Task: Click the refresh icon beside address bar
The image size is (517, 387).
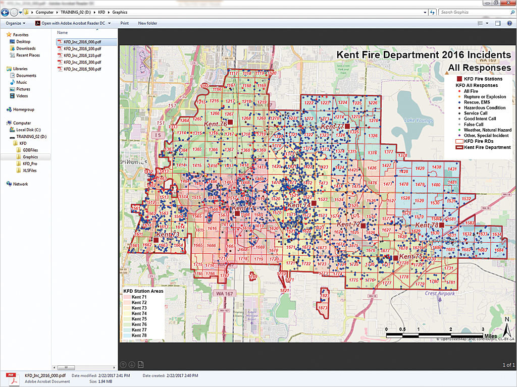Action: (x=433, y=12)
